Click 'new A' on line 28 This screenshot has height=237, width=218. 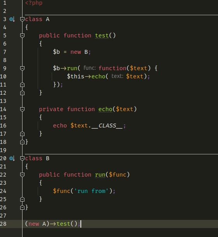tap(37, 224)
